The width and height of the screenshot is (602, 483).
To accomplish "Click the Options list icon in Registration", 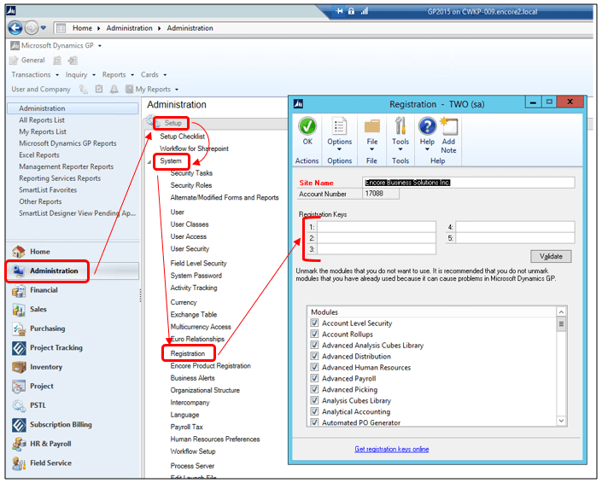I will tap(339, 126).
